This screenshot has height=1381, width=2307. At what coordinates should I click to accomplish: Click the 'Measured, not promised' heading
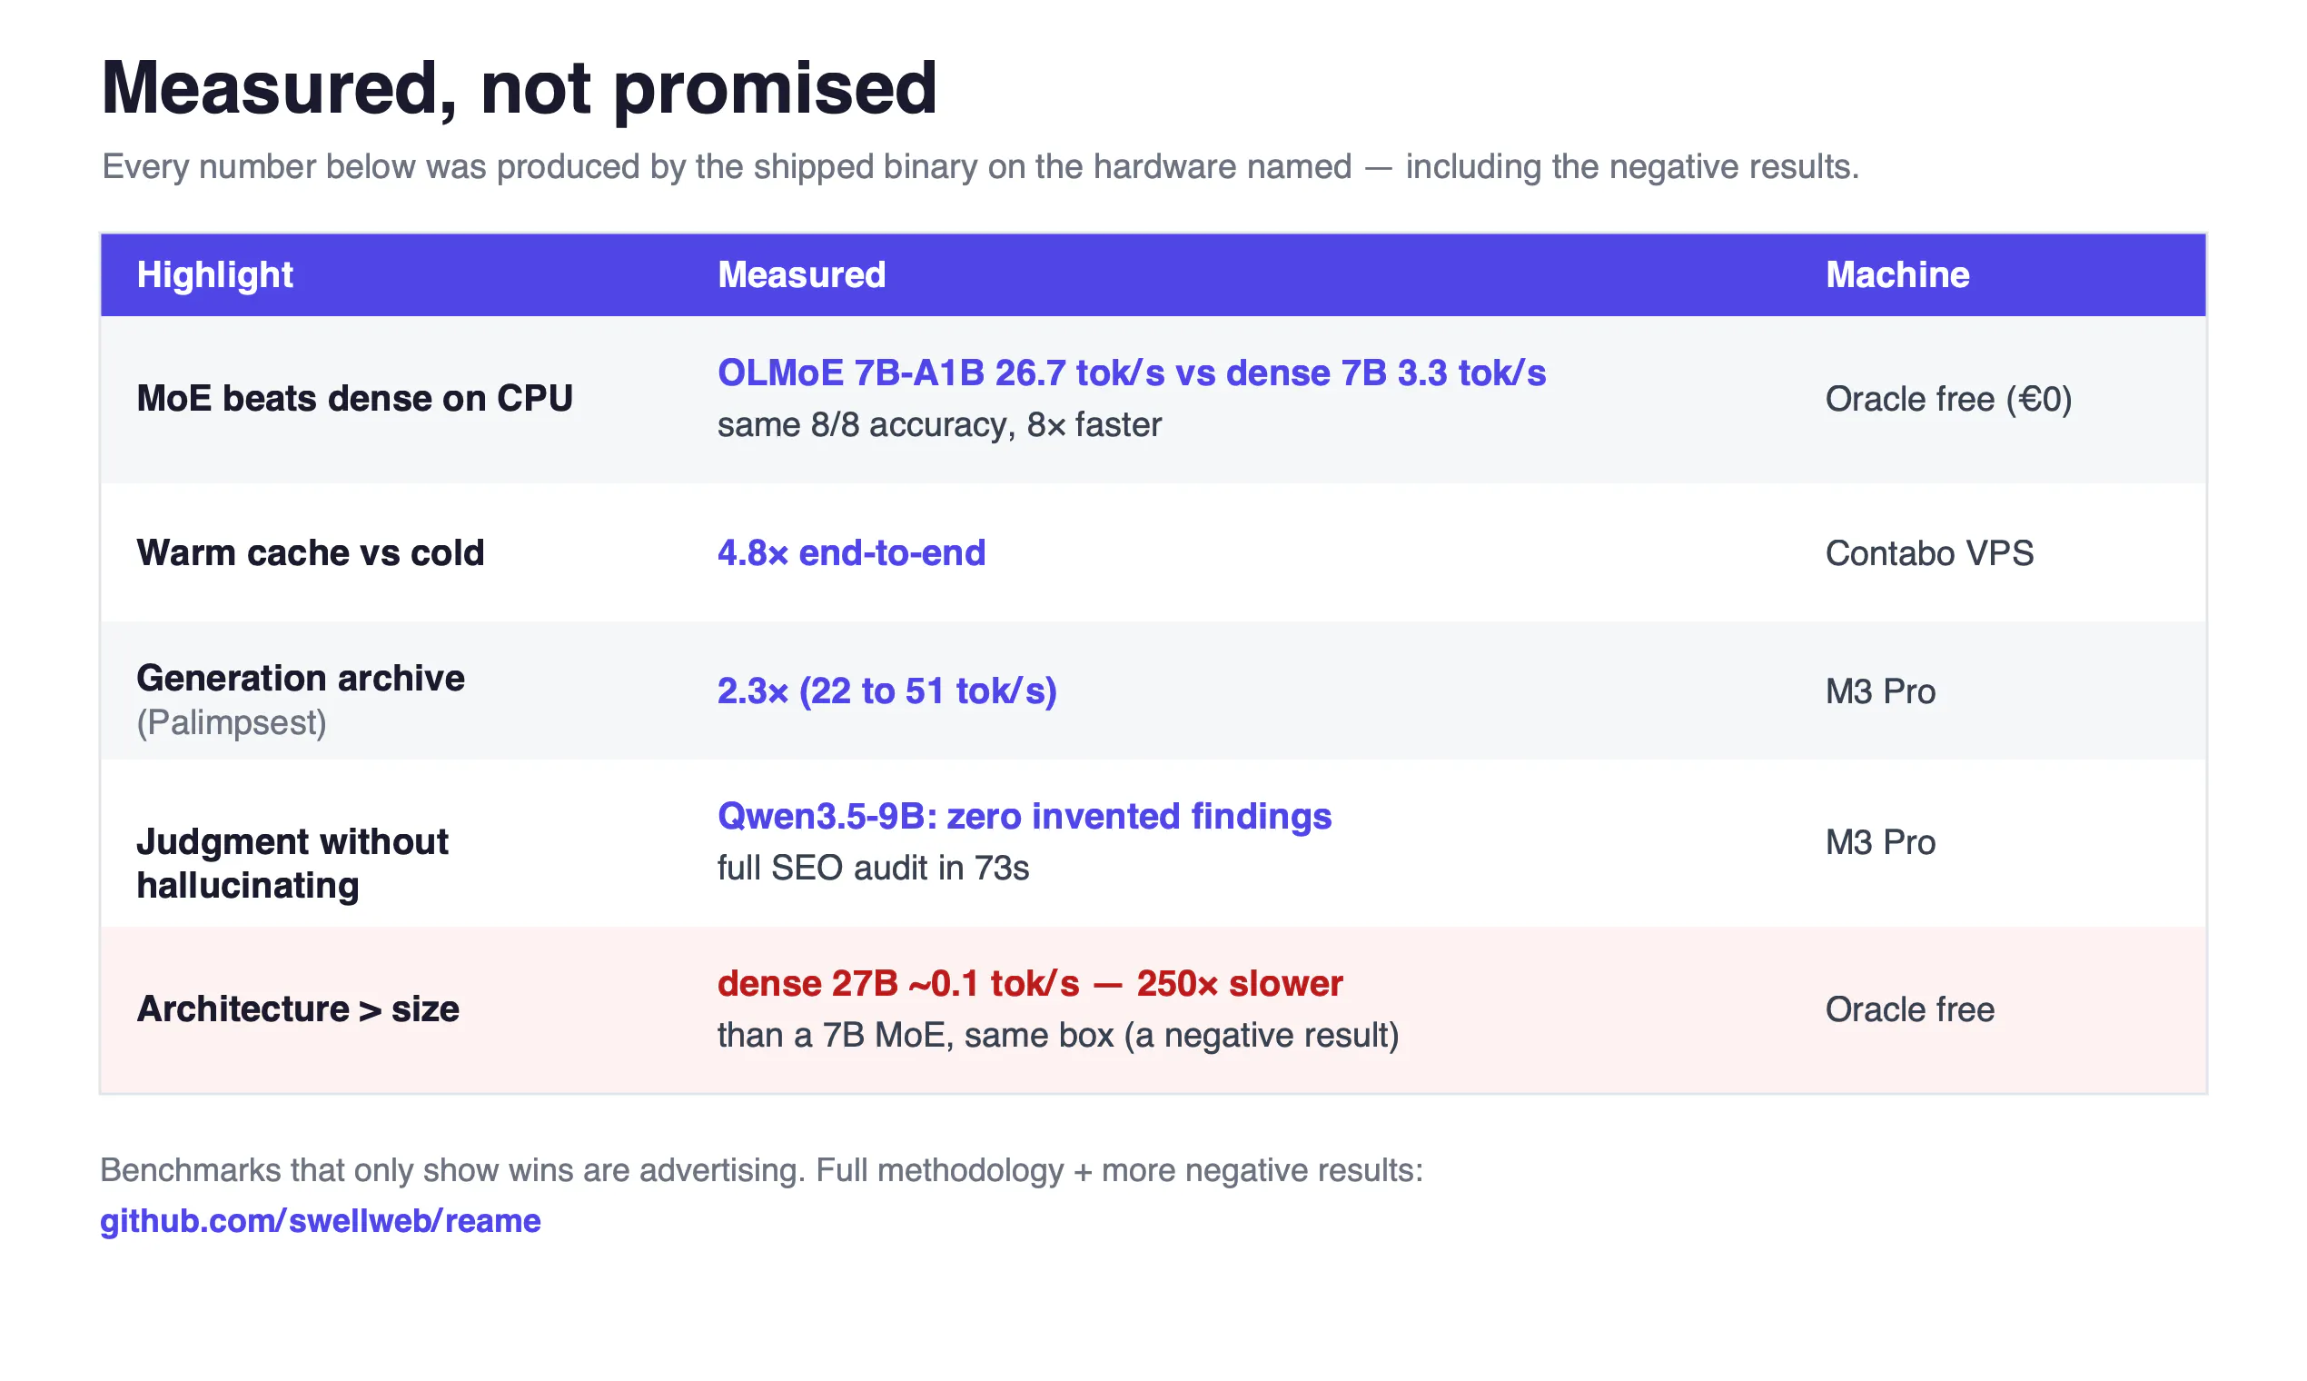pyautogui.click(x=520, y=88)
